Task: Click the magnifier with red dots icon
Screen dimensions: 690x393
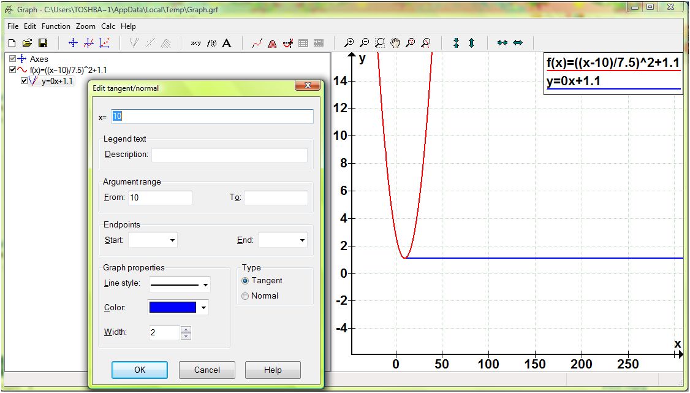Action: tap(411, 43)
